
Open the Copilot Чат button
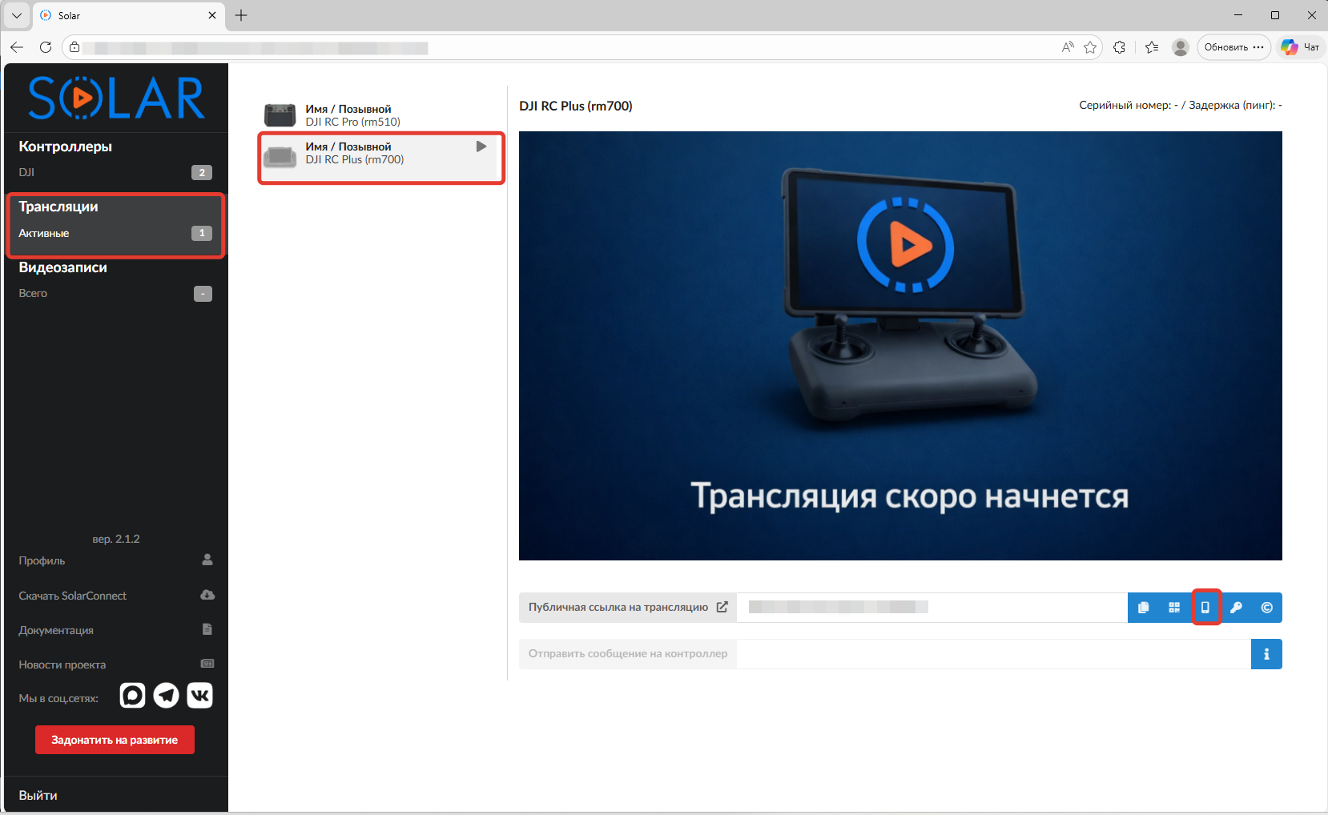(1300, 47)
